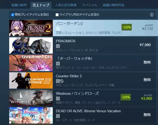
Task: Uncheck 無料プレイアイテムを含む checkbox
Action: click(13, 15)
